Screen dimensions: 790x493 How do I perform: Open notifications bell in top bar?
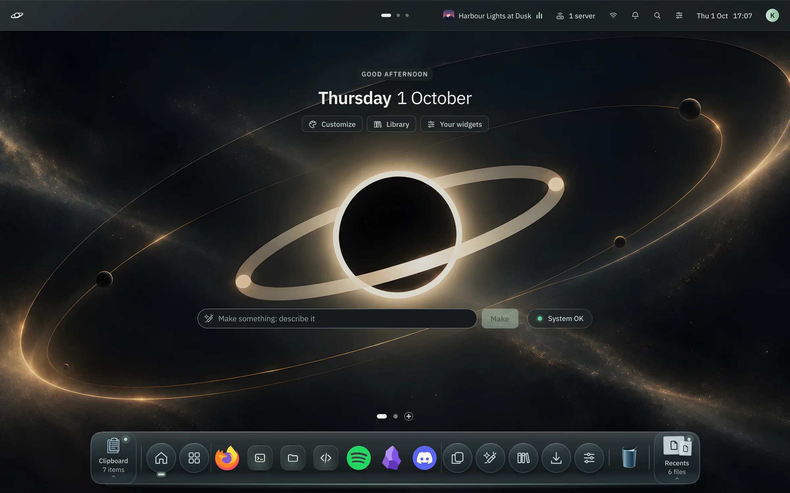635,15
